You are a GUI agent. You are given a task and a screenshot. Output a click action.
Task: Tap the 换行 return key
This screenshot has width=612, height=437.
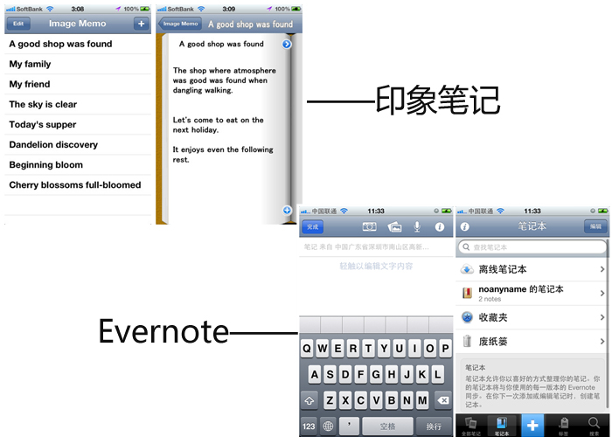[434, 427]
